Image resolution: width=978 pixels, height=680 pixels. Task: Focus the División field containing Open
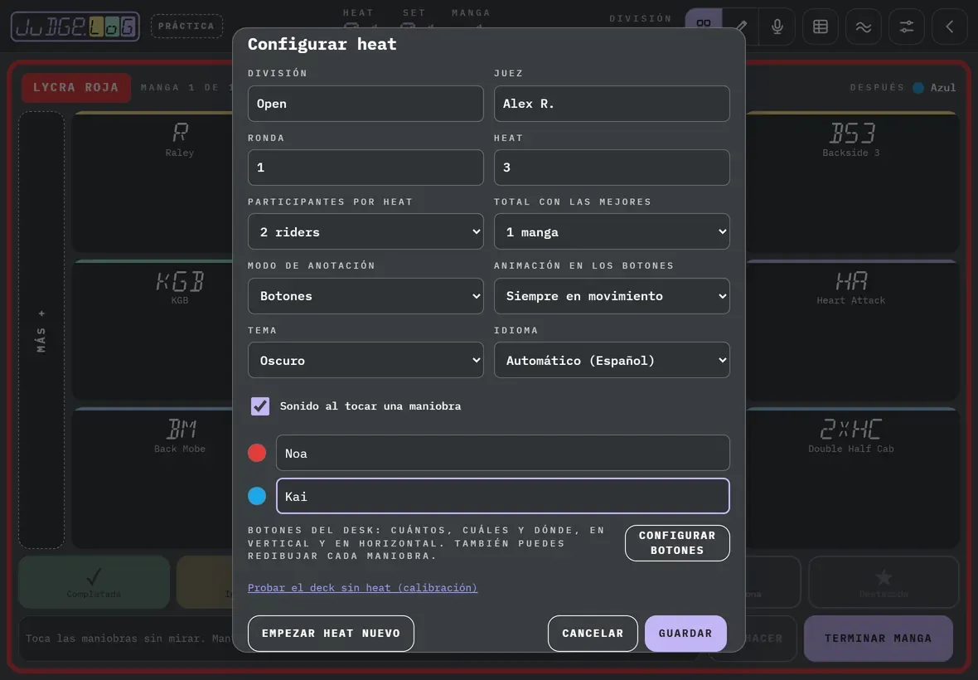pyautogui.click(x=366, y=104)
